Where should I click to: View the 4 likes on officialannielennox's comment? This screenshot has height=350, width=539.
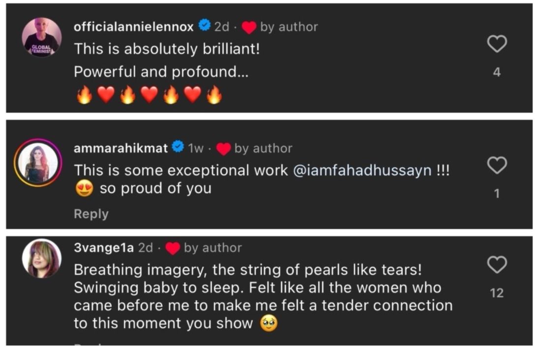click(497, 72)
